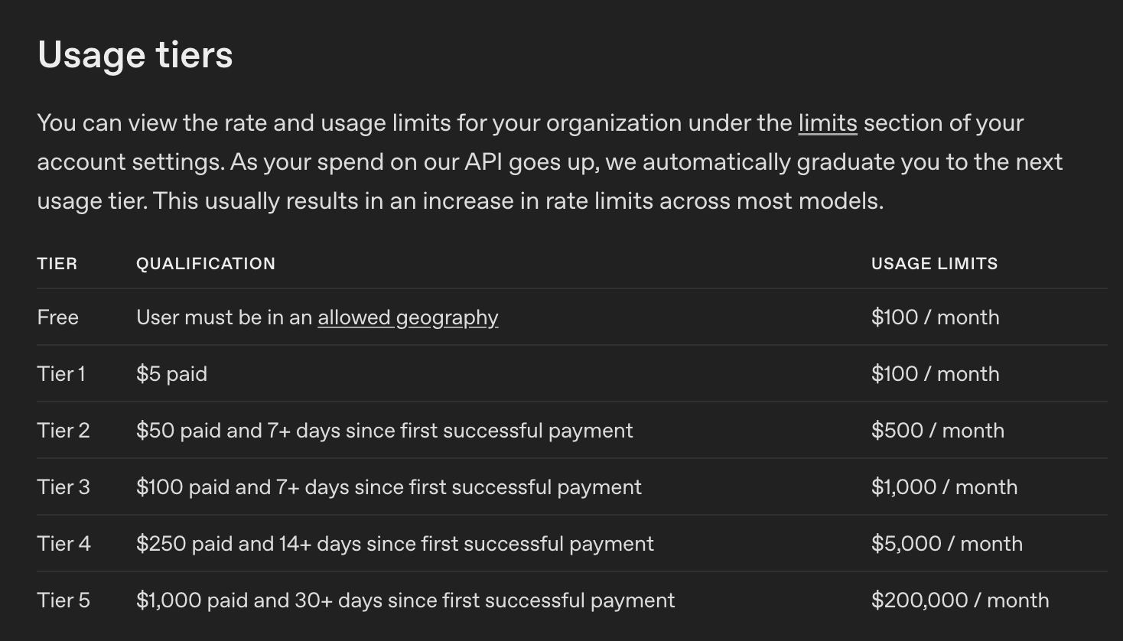Screen dimensions: 1123x641
Task: Select the "Tier 2" row label
Action: (63, 431)
